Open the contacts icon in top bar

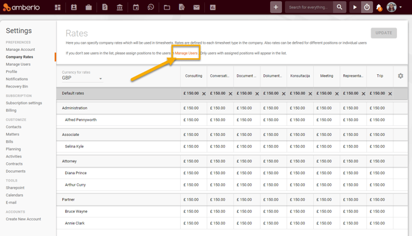point(74,7)
